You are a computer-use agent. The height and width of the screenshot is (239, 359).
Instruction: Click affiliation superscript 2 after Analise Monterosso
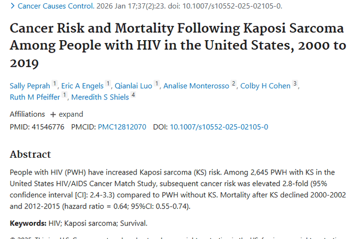click(234, 84)
